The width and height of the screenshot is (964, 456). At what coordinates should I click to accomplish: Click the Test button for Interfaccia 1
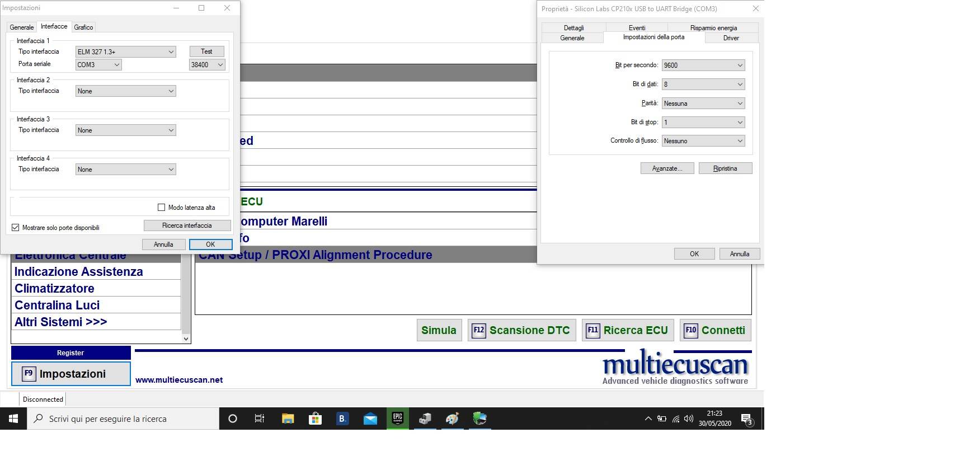206,51
